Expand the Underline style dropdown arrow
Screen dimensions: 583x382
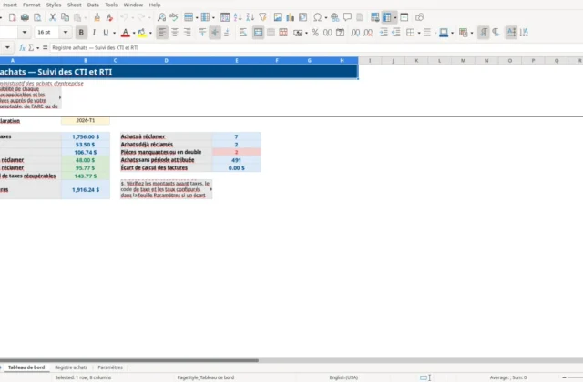tap(114, 33)
